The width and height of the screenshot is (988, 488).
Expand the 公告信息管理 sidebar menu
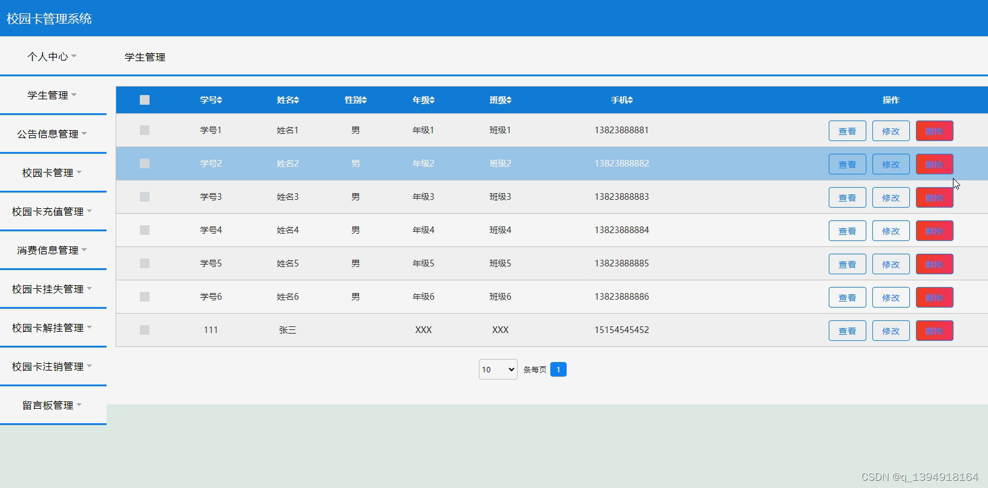pos(53,134)
